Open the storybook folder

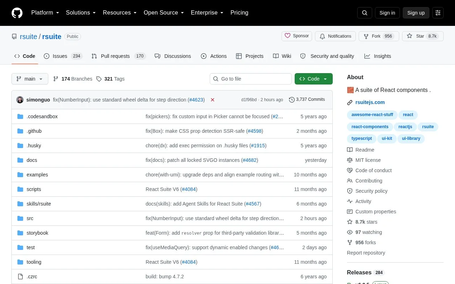[37, 233]
